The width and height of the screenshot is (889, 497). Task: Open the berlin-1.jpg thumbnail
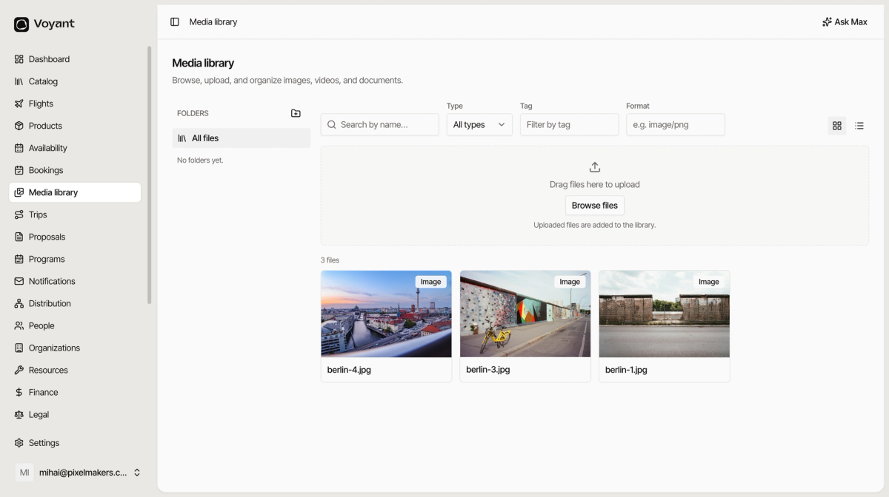pyautogui.click(x=665, y=314)
